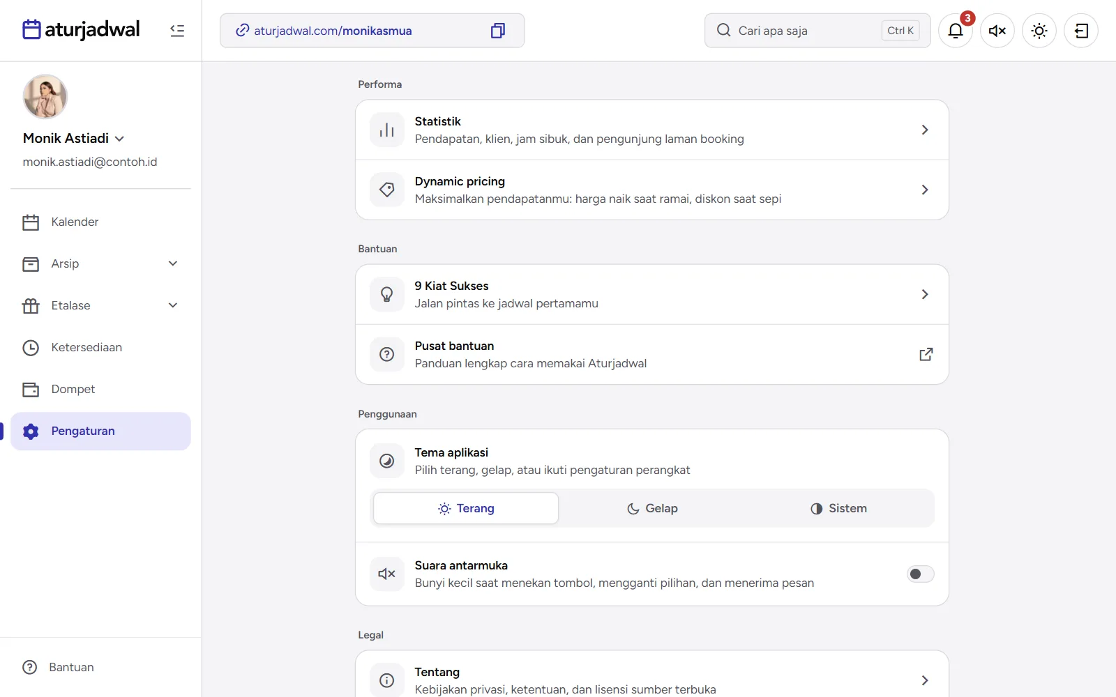Click the theme icon beside Tema aplikasi
This screenshot has width=1116, height=697.
(387, 461)
